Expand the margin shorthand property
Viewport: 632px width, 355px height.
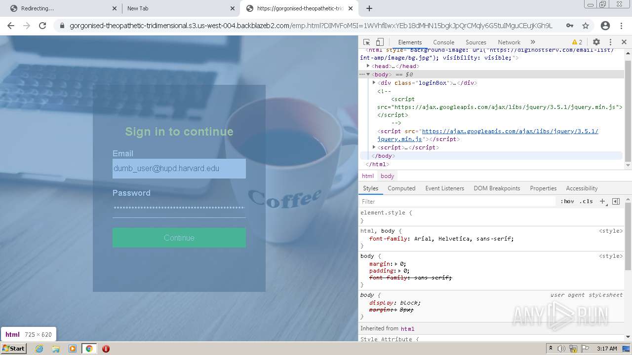click(x=396, y=264)
